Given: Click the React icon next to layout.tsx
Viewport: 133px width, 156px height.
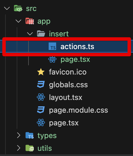Looking at the screenshot, I should pos(41,97).
